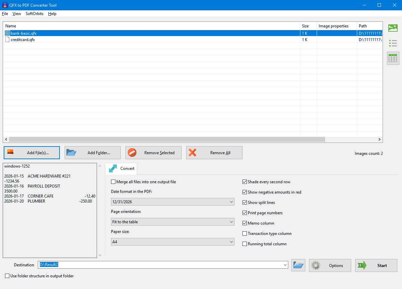Screen dimensions: 402x289
Task: Switch to thumbnail view icon
Action: tap(393, 28)
